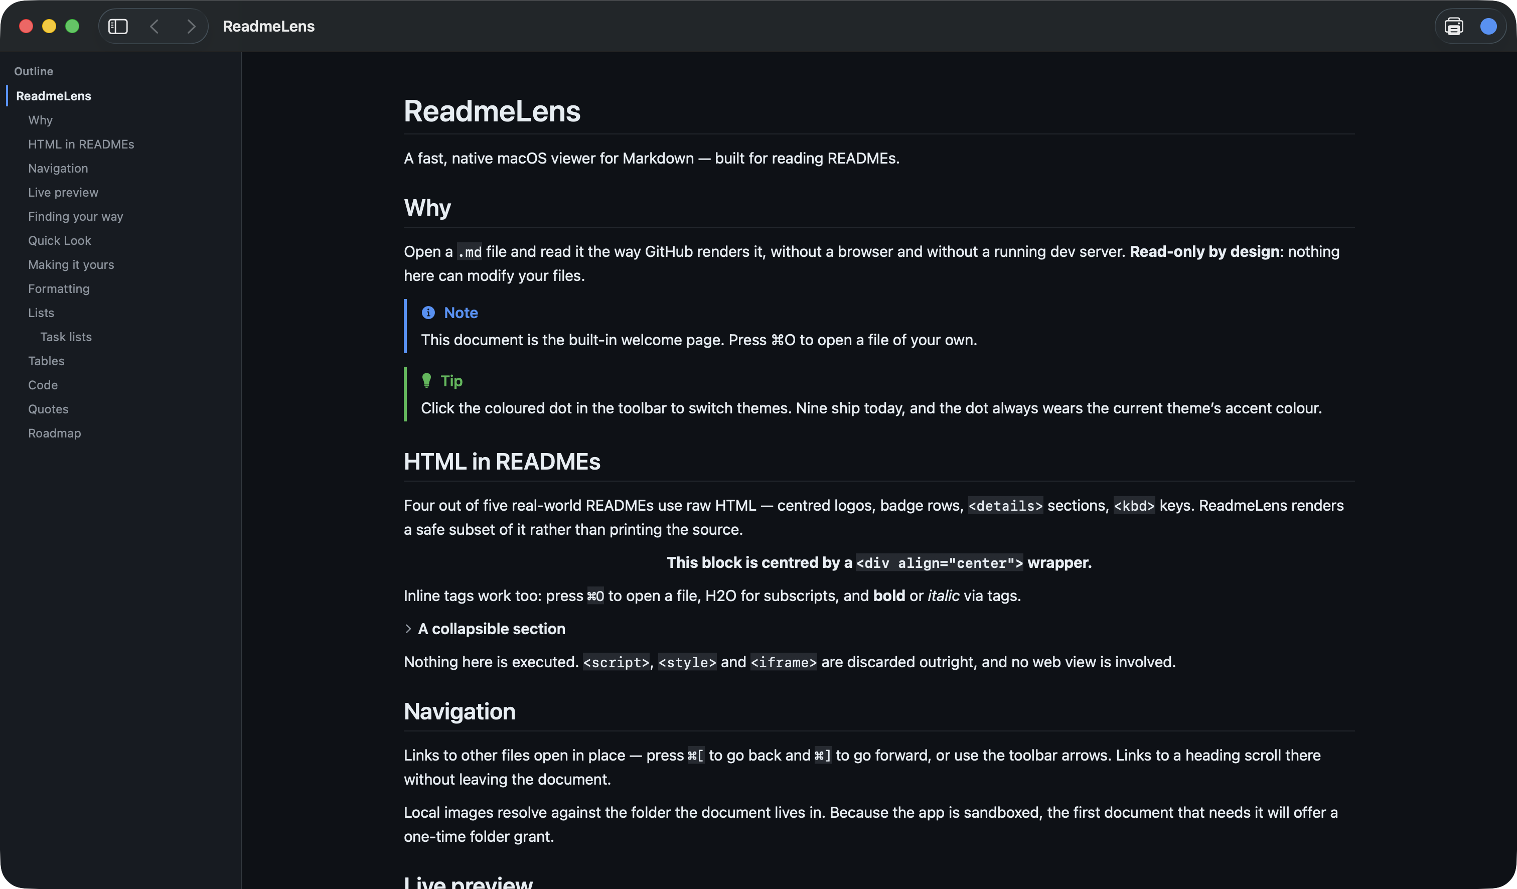Select Quotes in the outline
1517x889 pixels.
click(48, 409)
